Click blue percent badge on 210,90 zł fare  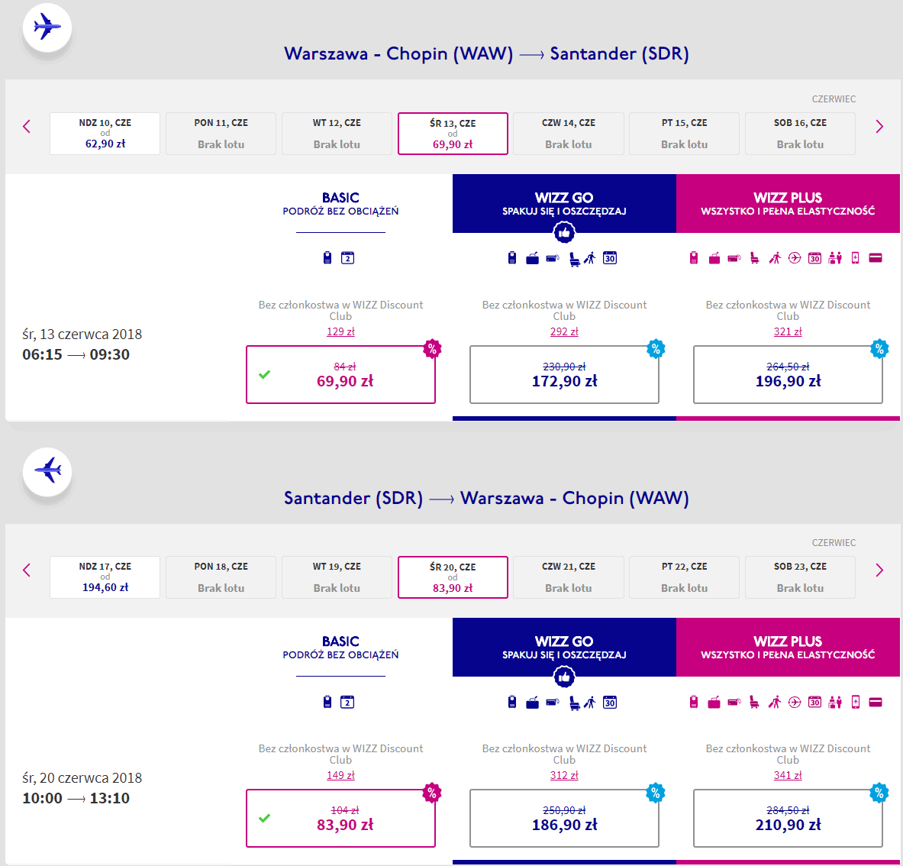pyautogui.click(x=879, y=793)
